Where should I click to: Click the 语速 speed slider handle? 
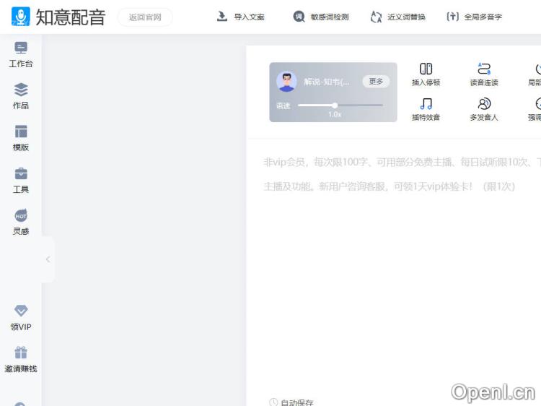pyautogui.click(x=335, y=105)
